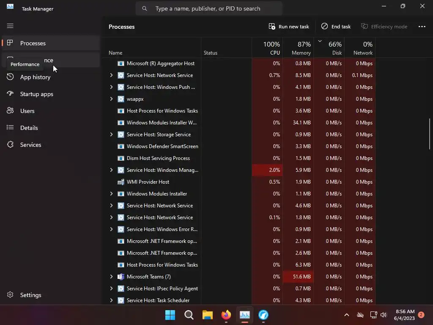Expand the wsappx process group

coord(111,99)
